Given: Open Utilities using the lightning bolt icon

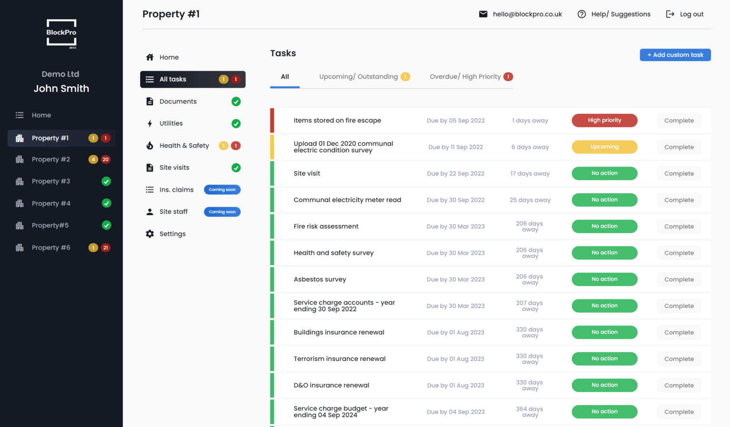Looking at the screenshot, I should click(149, 123).
